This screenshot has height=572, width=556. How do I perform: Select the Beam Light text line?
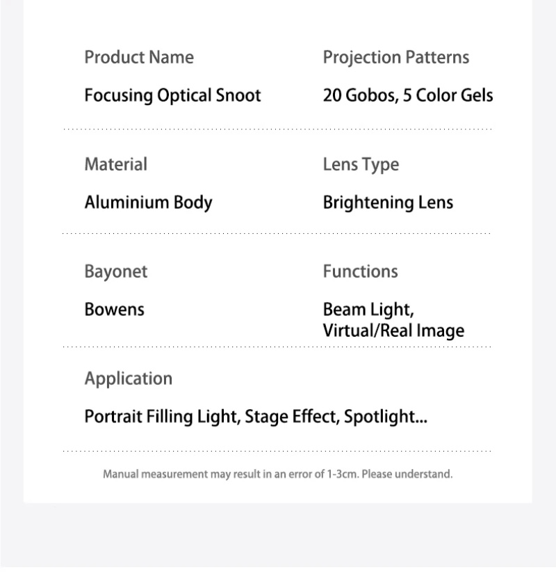coord(369,310)
